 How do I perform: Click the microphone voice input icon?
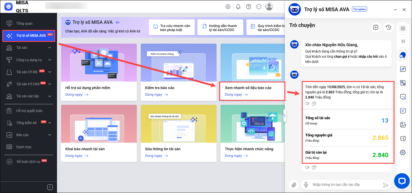[306, 185]
